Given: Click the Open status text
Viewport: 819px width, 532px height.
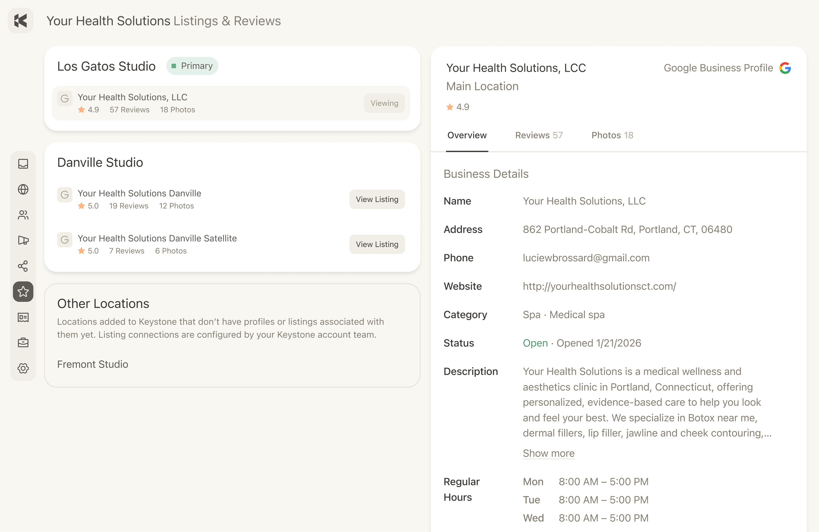Looking at the screenshot, I should [x=535, y=343].
